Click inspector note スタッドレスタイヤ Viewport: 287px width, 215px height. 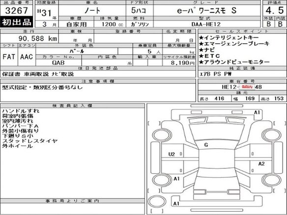[x=30, y=141]
